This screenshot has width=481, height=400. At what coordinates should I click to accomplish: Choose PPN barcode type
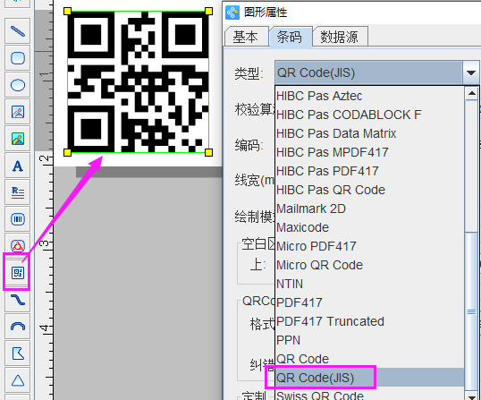tap(369, 340)
